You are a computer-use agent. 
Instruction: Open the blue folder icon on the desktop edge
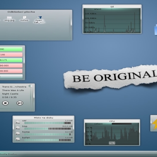point(155,30)
